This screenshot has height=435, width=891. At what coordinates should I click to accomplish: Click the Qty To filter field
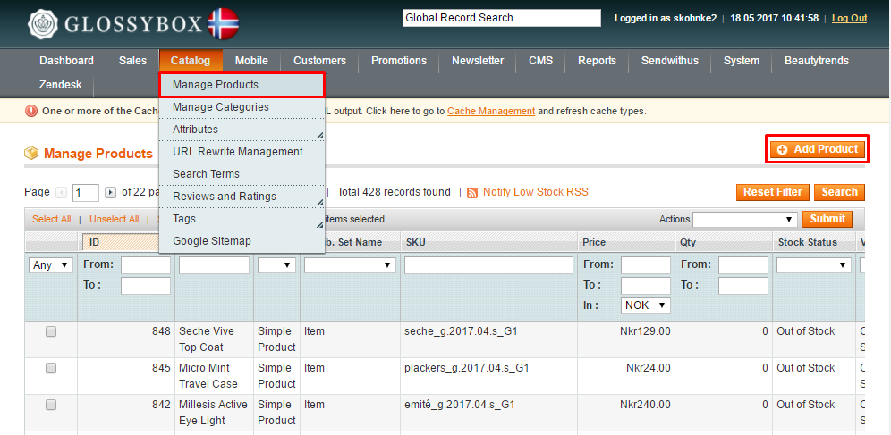click(743, 286)
